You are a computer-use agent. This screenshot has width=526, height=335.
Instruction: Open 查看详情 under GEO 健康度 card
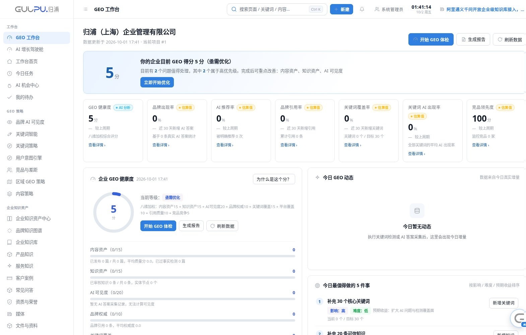[x=97, y=145]
